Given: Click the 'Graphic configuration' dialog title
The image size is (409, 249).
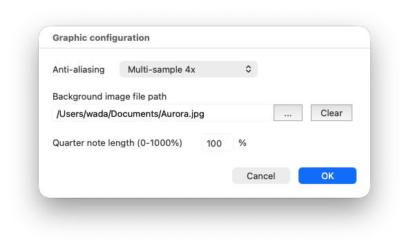Looking at the screenshot, I should tap(101, 37).
